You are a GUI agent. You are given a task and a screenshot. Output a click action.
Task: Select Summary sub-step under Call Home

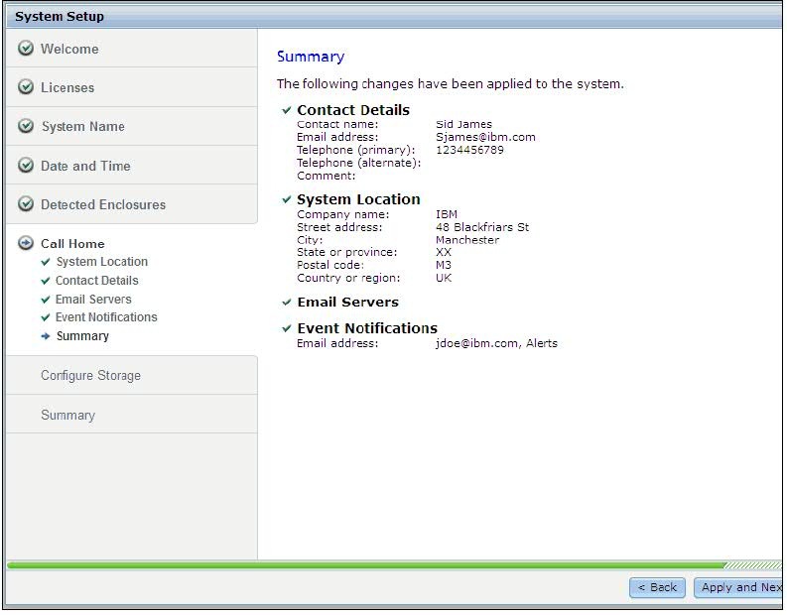pyautogui.click(x=82, y=336)
